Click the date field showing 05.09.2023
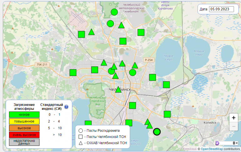Screen dimensions: 241x152 (x=222, y=9)
